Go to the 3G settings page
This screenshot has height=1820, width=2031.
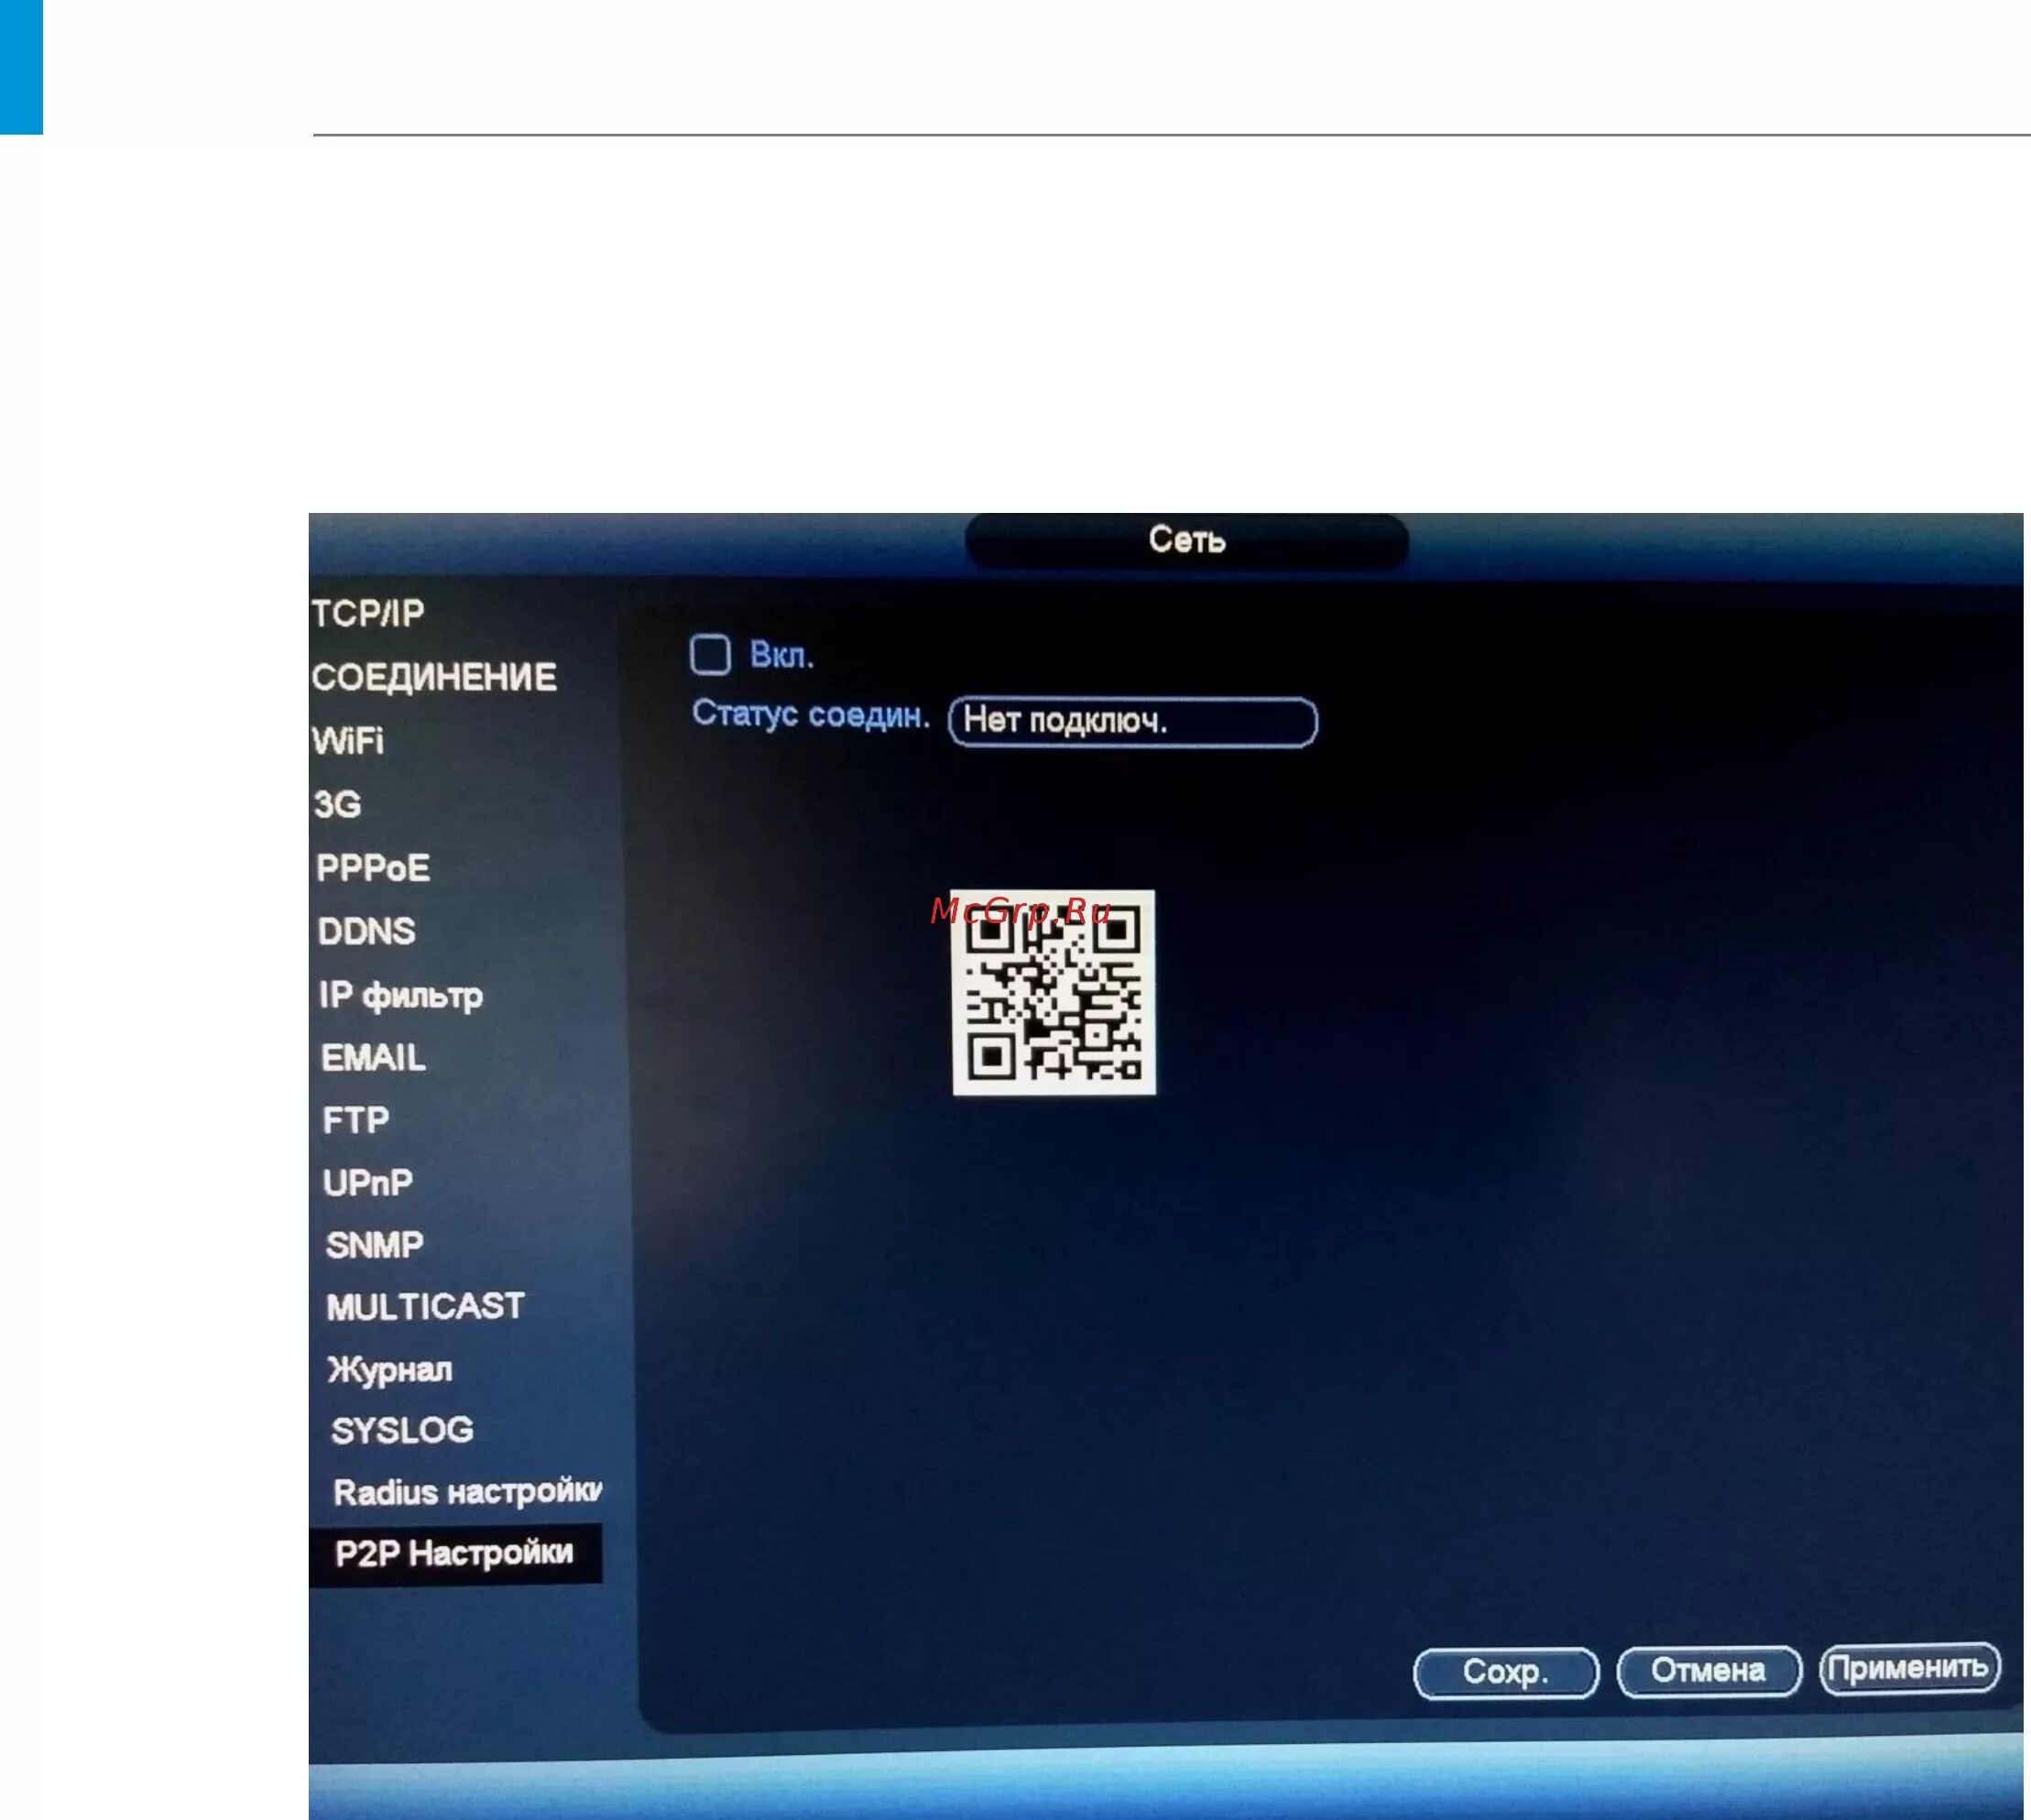click(x=337, y=804)
